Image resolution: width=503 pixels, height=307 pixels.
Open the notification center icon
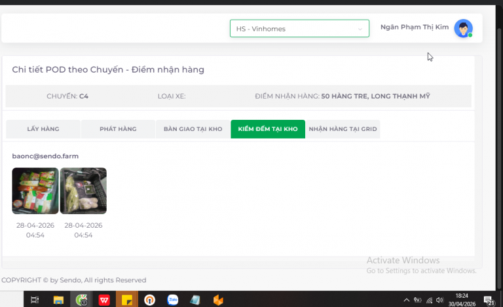click(489, 300)
